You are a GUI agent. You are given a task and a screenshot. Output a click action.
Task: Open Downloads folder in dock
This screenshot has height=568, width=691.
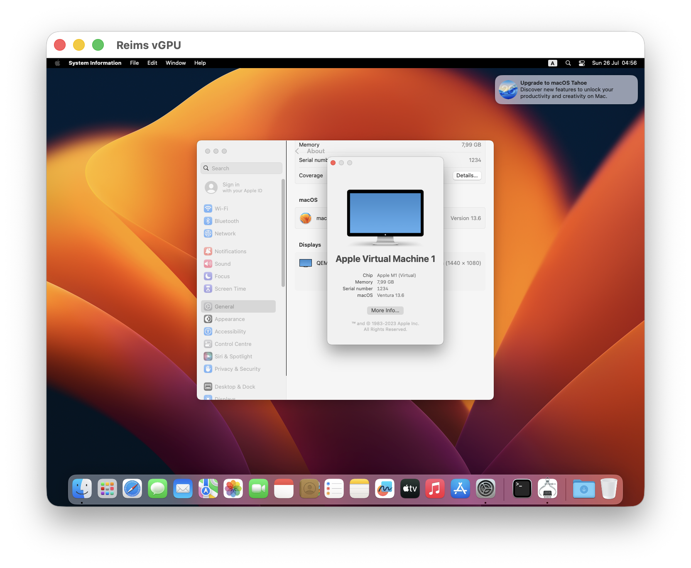[x=584, y=489]
